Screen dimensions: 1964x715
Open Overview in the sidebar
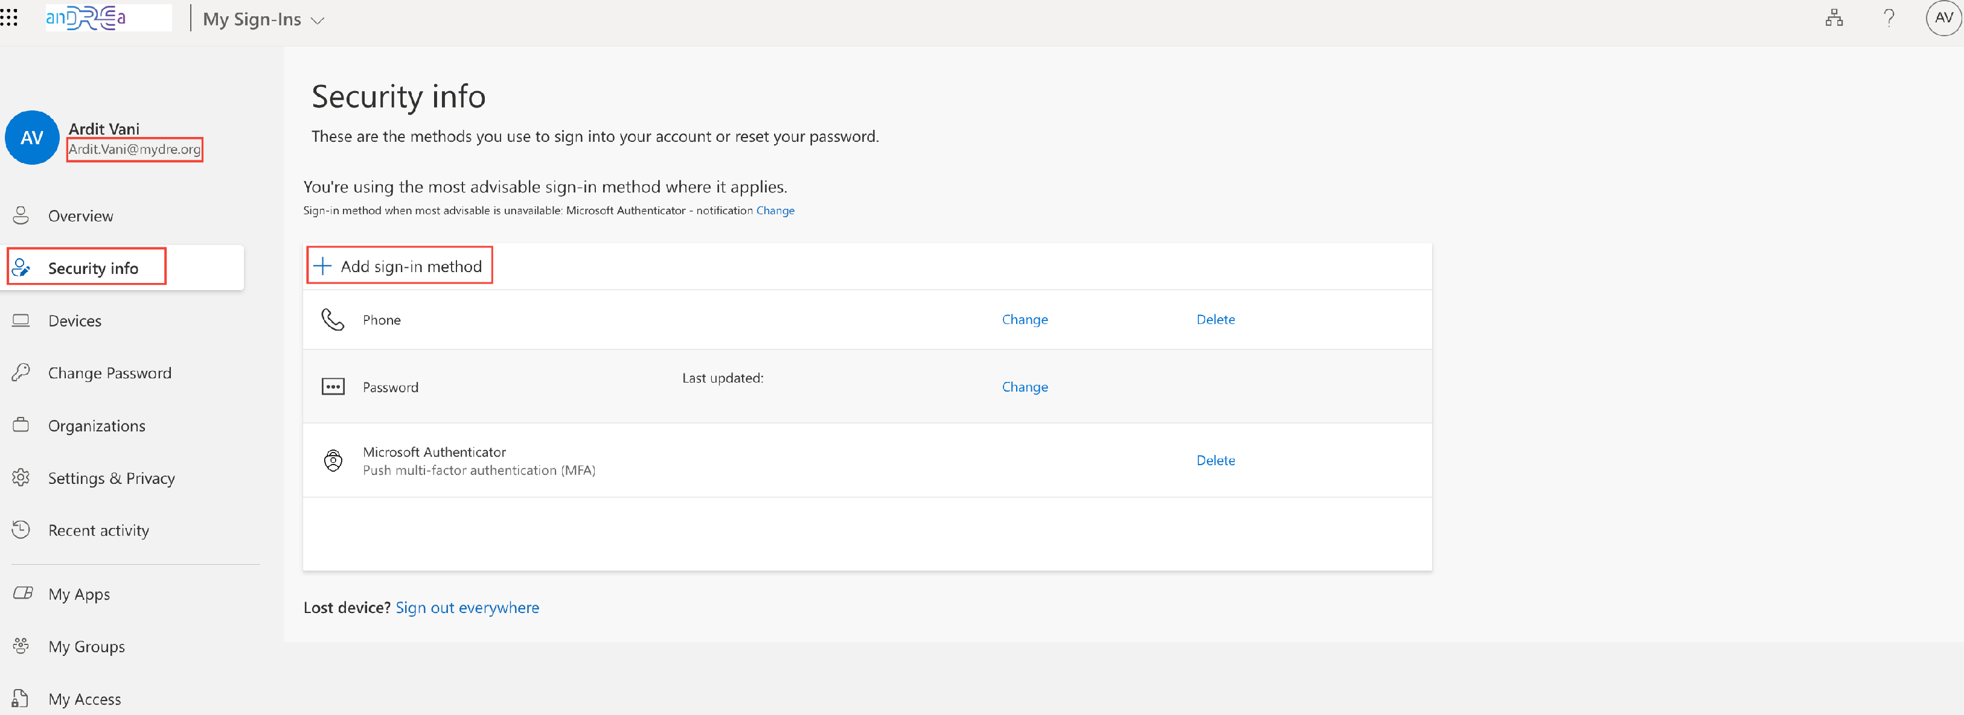(80, 216)
